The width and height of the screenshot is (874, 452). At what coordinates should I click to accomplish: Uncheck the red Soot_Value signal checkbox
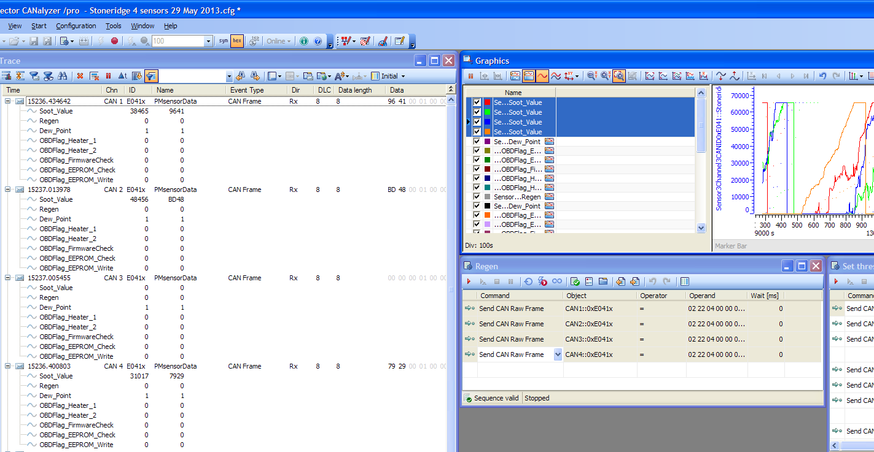click(x=477, y=102)
